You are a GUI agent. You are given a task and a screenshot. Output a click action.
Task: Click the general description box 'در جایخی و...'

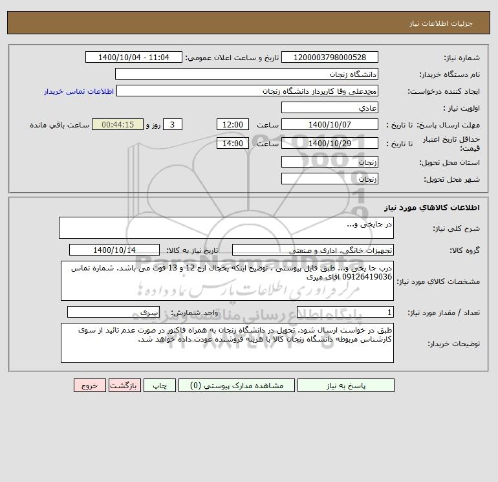click(x=226, y=228)
